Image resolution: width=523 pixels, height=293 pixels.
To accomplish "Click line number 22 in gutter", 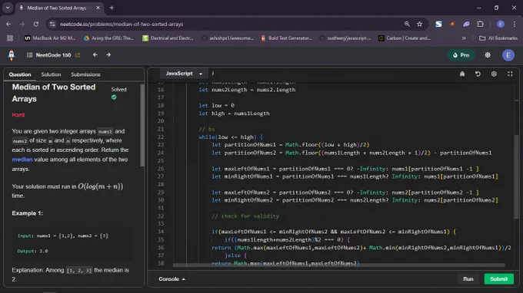I will coord(161,137).
